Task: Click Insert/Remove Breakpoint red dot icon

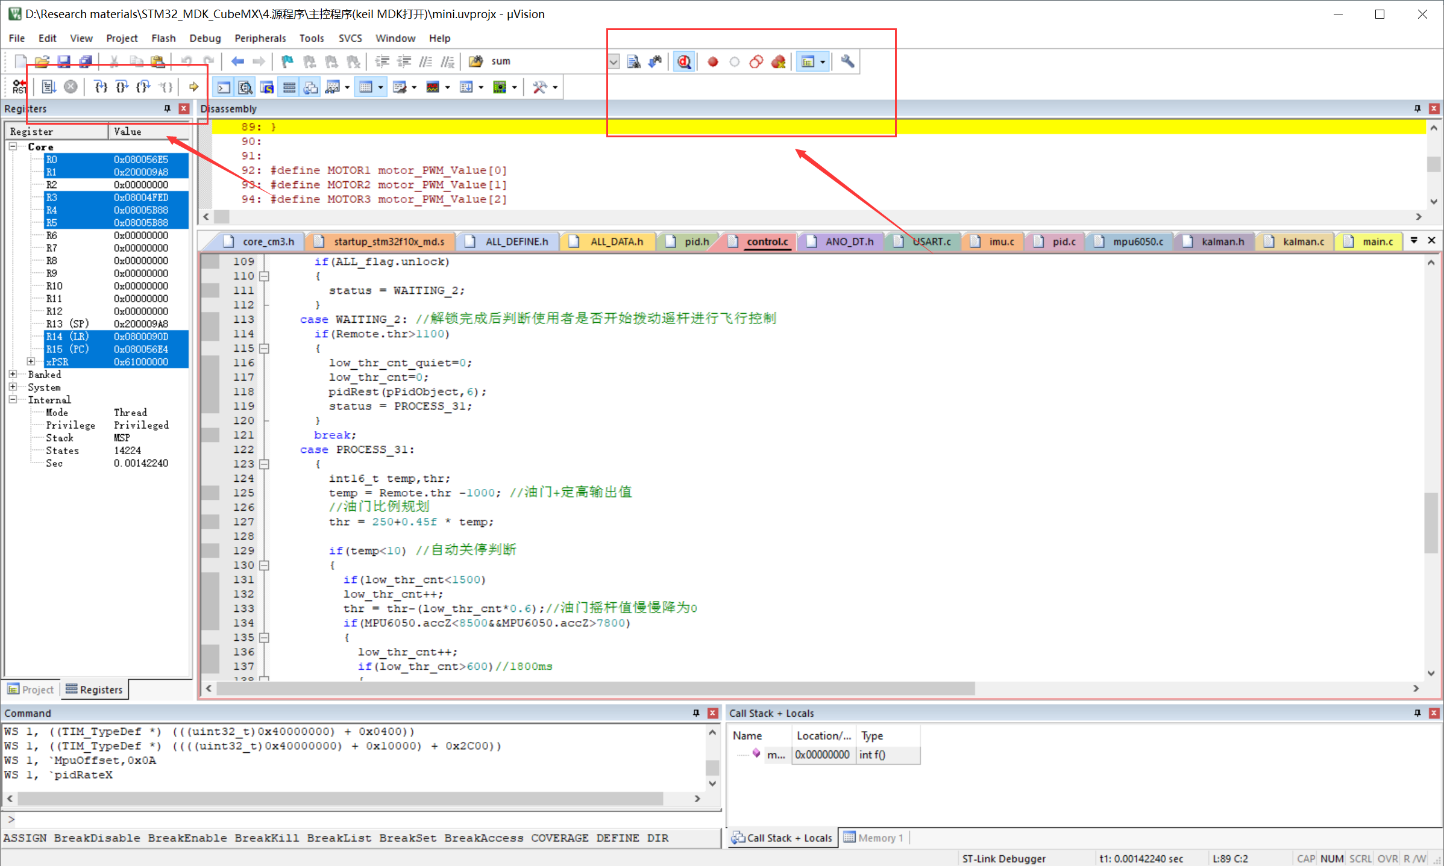Action: [x=712, y=61]
